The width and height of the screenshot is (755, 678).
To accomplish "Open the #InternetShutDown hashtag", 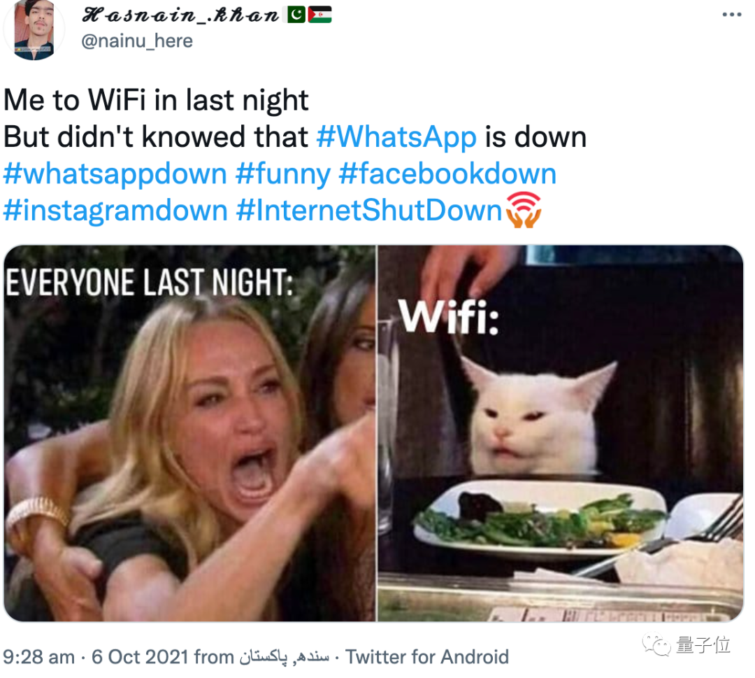I will pos(369,211).
